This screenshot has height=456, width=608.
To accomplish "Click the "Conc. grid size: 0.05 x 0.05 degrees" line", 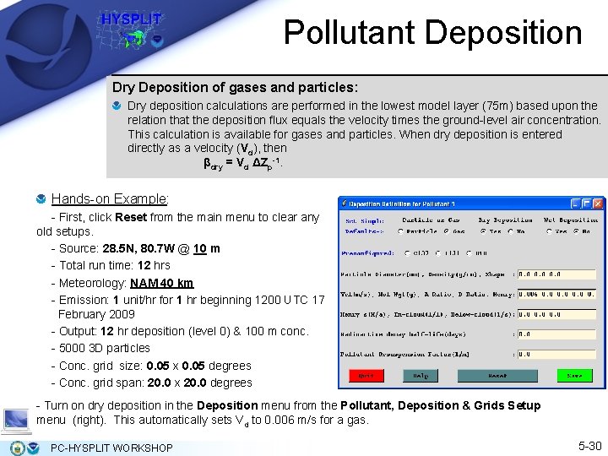I will coord(152,366).
